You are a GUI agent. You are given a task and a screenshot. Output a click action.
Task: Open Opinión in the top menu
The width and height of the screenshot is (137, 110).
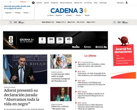click(x=46, y=3)
